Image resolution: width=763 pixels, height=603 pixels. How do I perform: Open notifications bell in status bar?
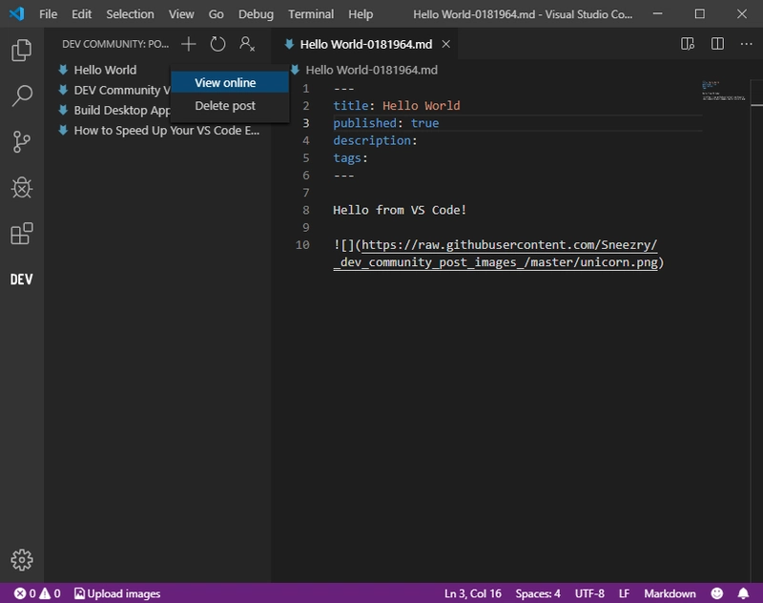[x=744, y=593]
